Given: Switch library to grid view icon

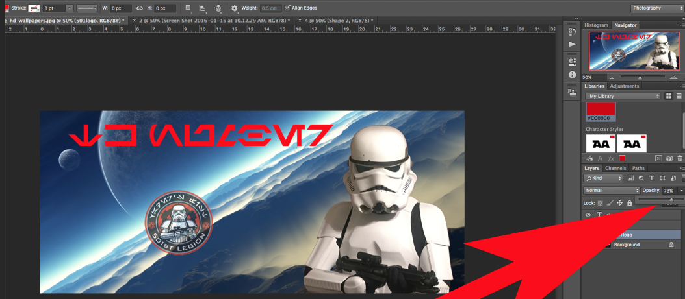Looking at the screenshot, I should coord(669,96).
